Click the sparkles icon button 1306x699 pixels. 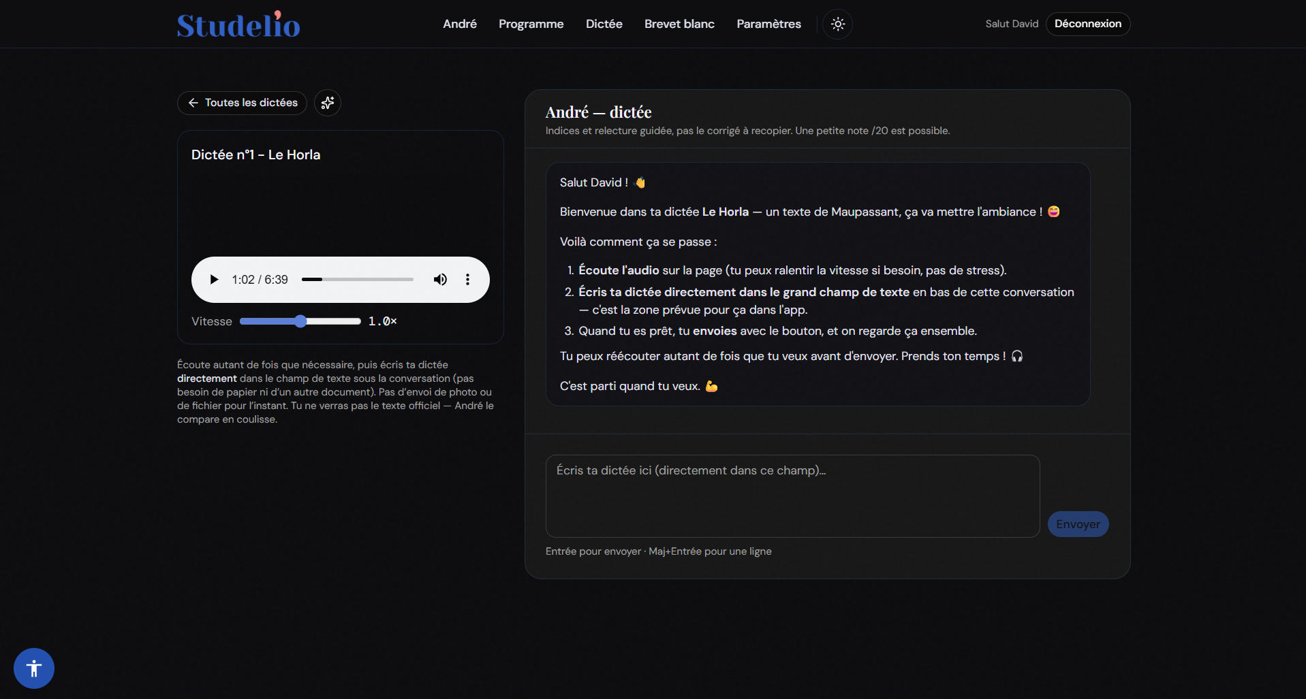point(328,103)
